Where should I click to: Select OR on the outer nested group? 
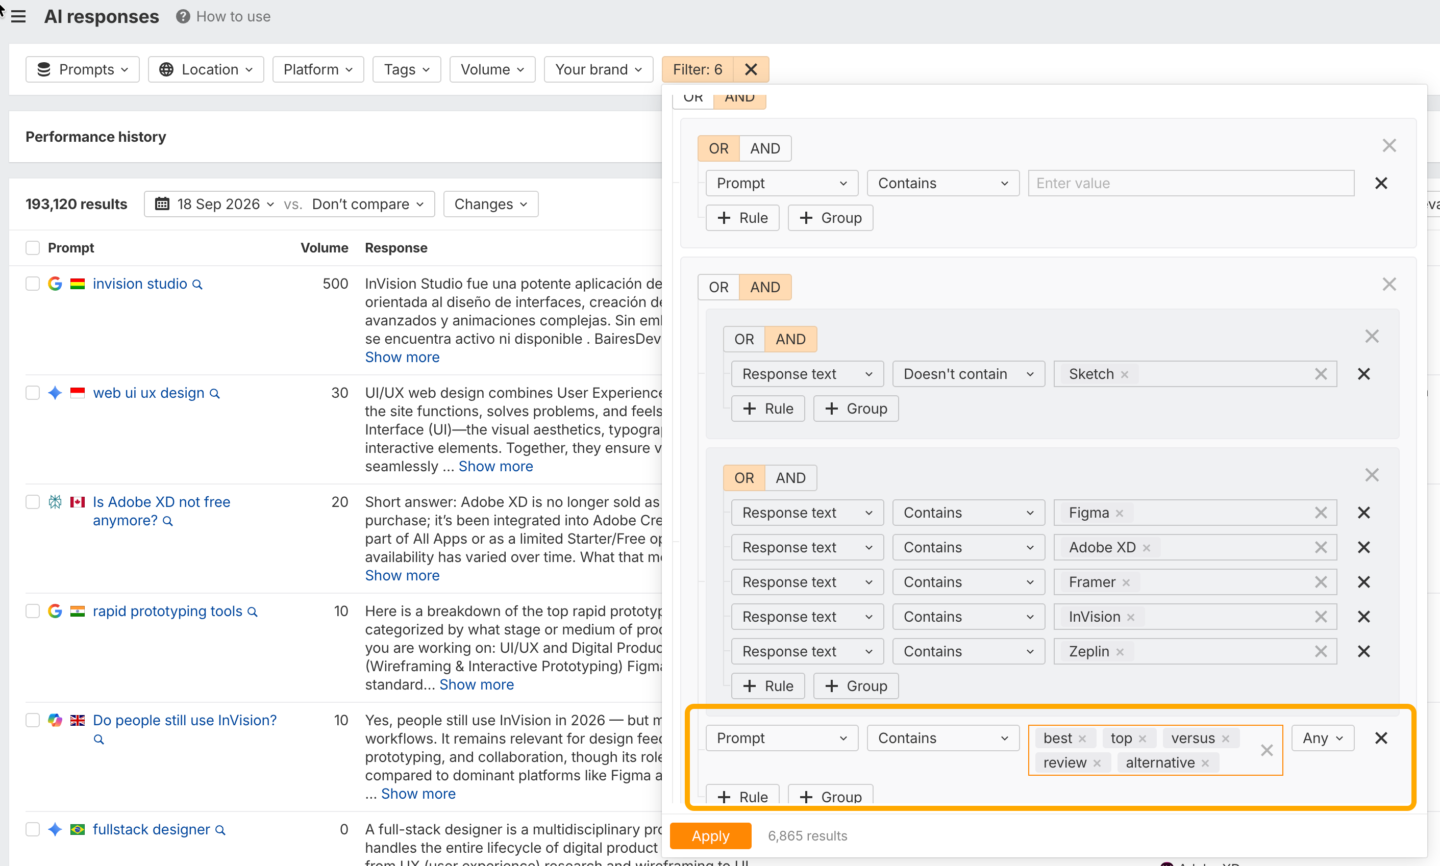[x=718, y=287]
